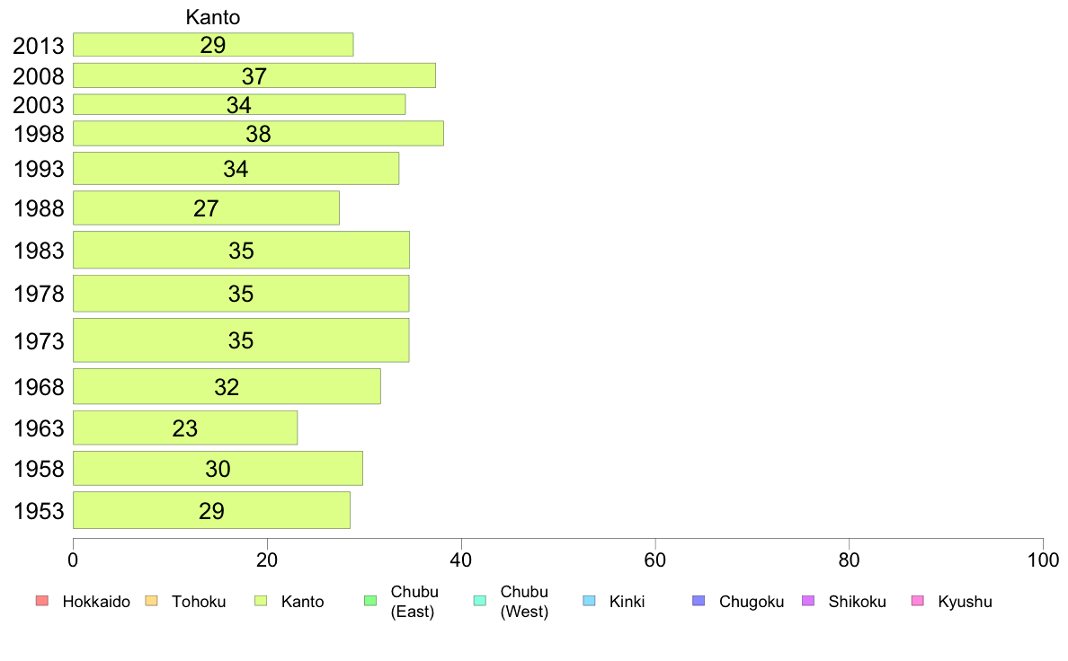Click the Chugoku indigo legend swatch
Screen dimensions: 1068x661
(699, 601)
